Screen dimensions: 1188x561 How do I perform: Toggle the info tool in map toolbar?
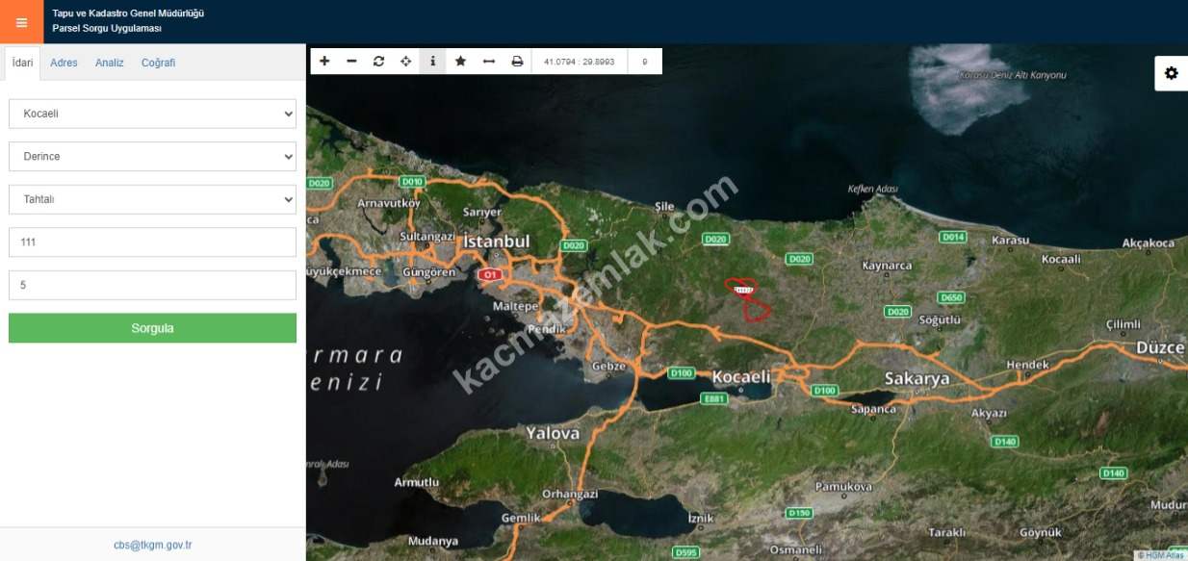pyautogui.click(x=432, y=62)
